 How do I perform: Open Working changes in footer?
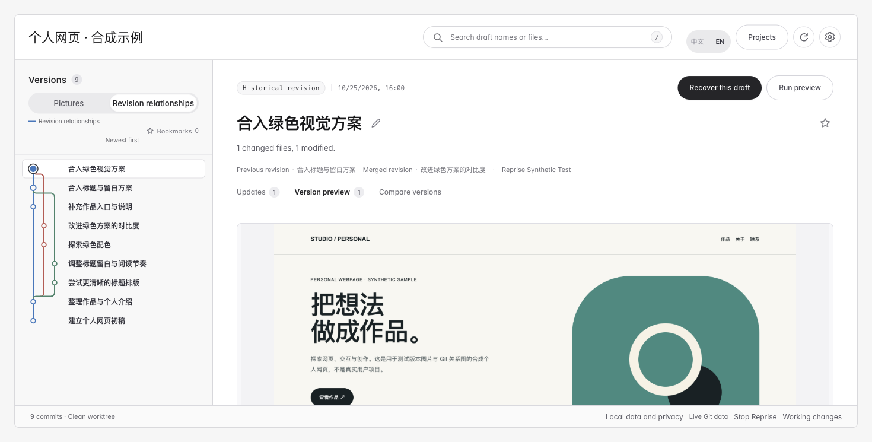(812, 416)
